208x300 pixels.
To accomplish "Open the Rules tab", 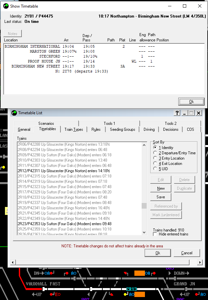I will [x=96, y=129].
